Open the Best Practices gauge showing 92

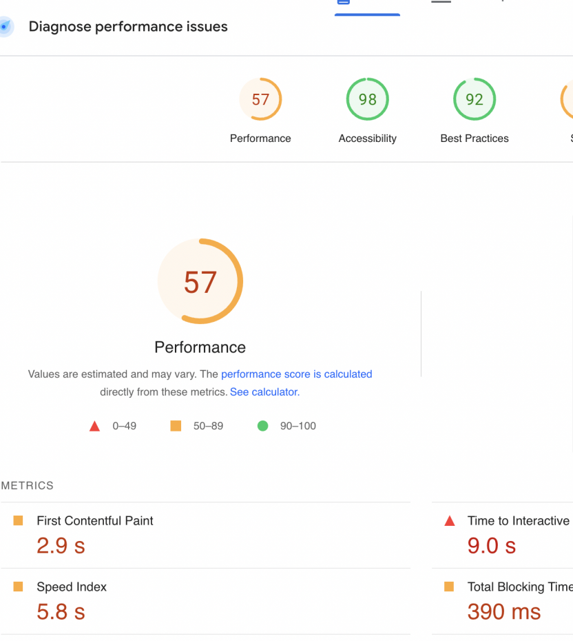(475, 100)
